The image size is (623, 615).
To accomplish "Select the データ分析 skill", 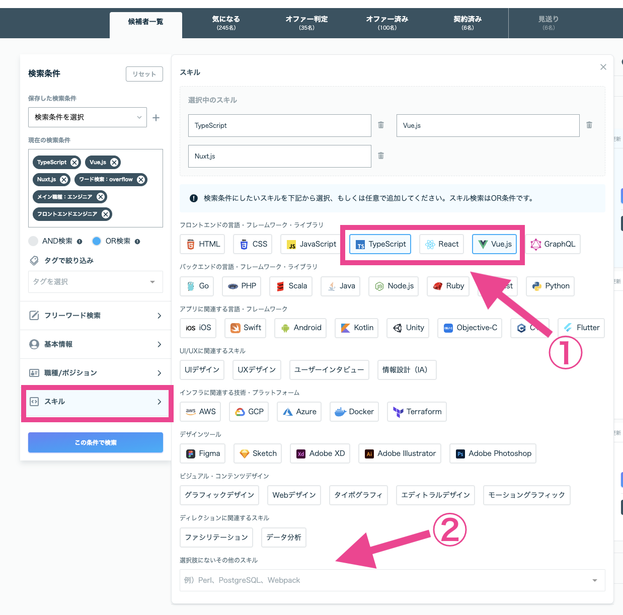I will [x=284, y=537].
